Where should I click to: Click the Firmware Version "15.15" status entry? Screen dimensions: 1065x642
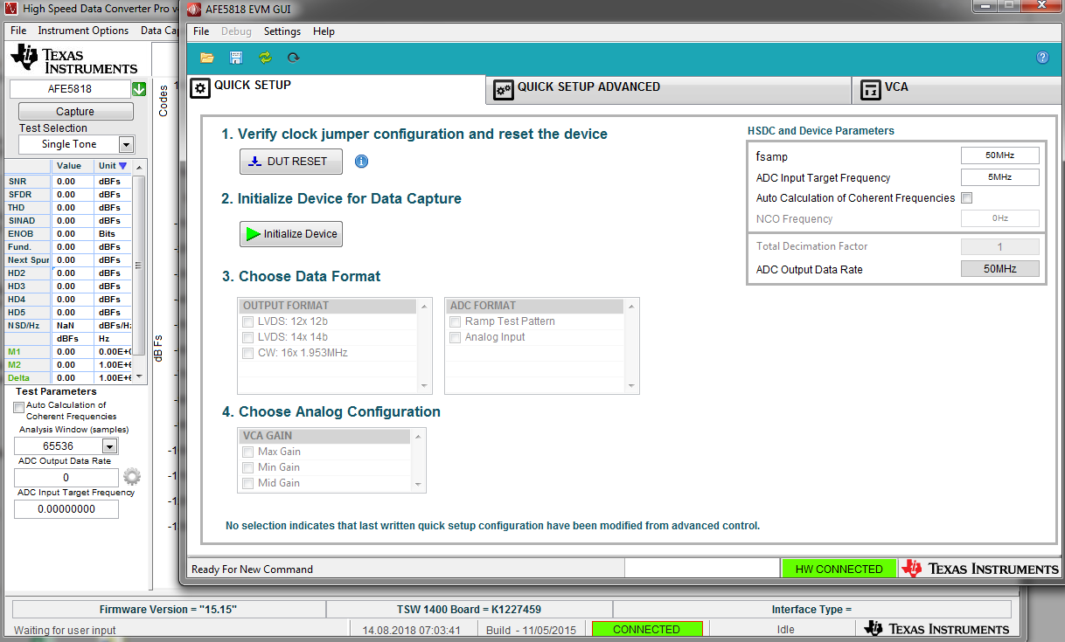[168, 609]
